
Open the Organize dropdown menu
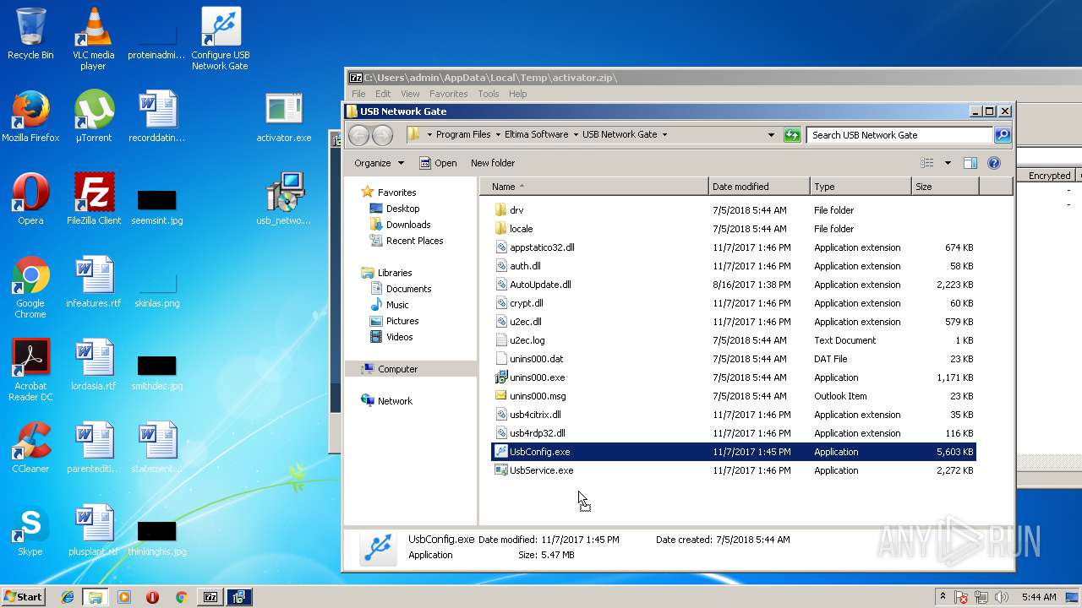379,163
